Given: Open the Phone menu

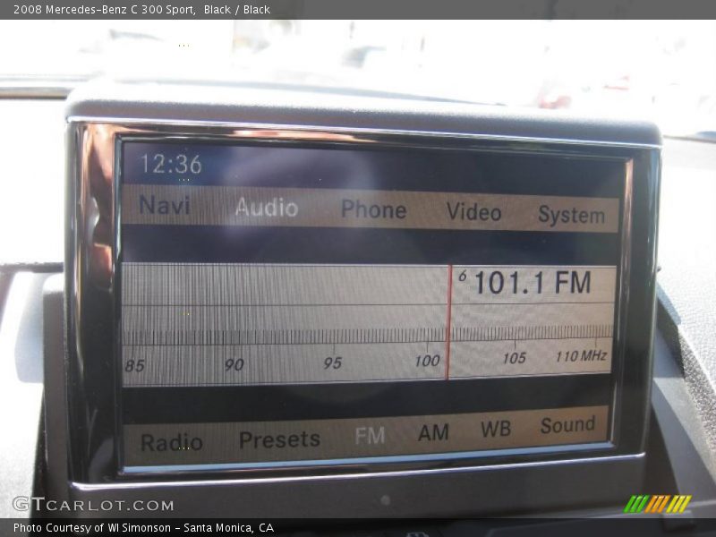Looking at the screenshot, I should pyautogui.click(x=373, y=210).
